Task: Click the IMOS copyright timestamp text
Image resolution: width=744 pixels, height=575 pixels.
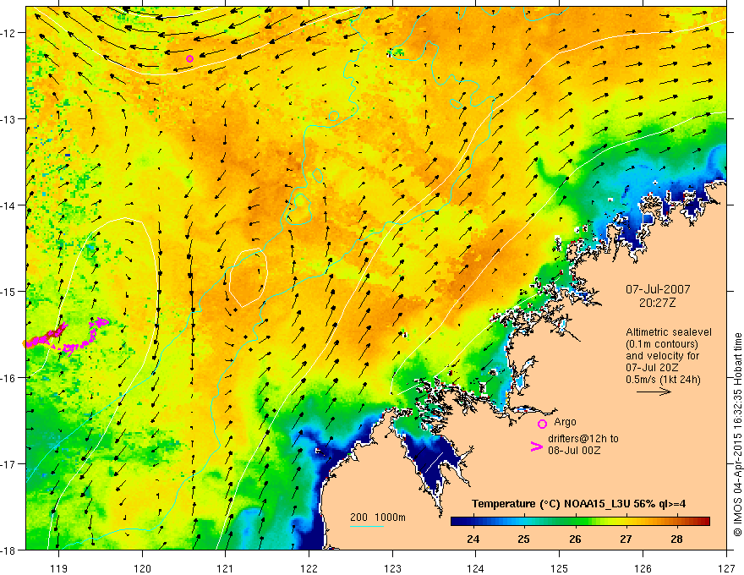Action: 737,433
